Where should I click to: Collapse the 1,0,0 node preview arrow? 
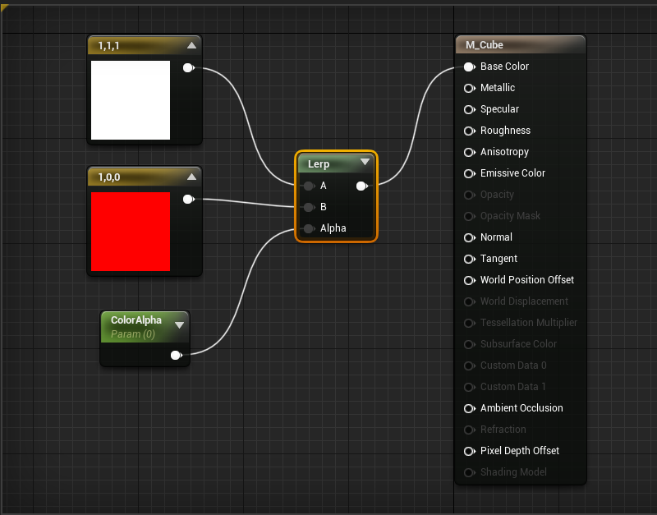pyautogui.click(x=191, y=177)
